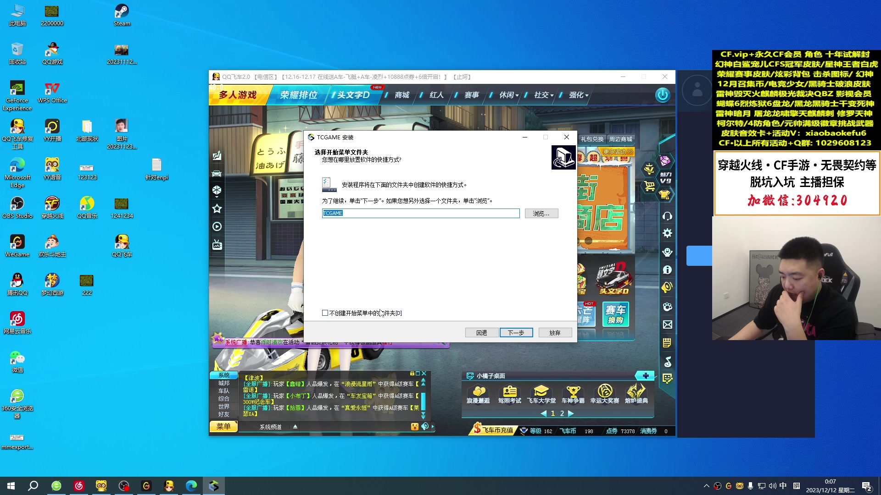Click the info icon in right sidebar
This screenshot has width=881, height=495.
pyautogui.click(x=667, y=270)
